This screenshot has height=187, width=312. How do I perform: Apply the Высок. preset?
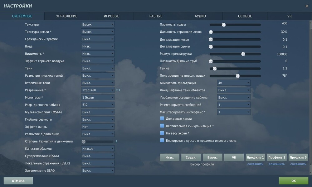(x=212, y=157)
